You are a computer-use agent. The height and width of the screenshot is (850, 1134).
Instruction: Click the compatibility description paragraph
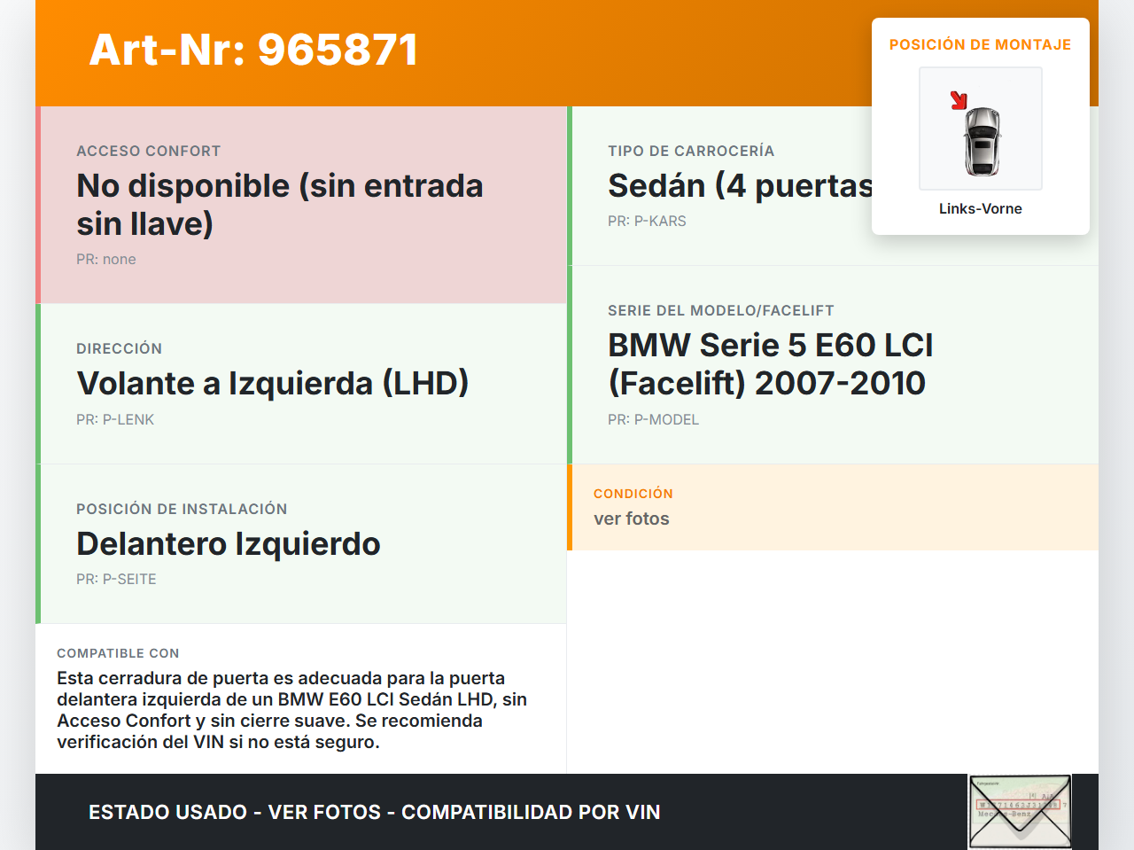[292, 710]
